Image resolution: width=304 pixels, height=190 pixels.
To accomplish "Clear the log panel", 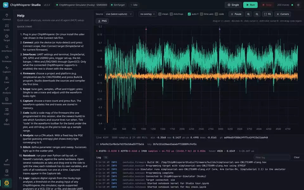I will [x=297, y=157].
